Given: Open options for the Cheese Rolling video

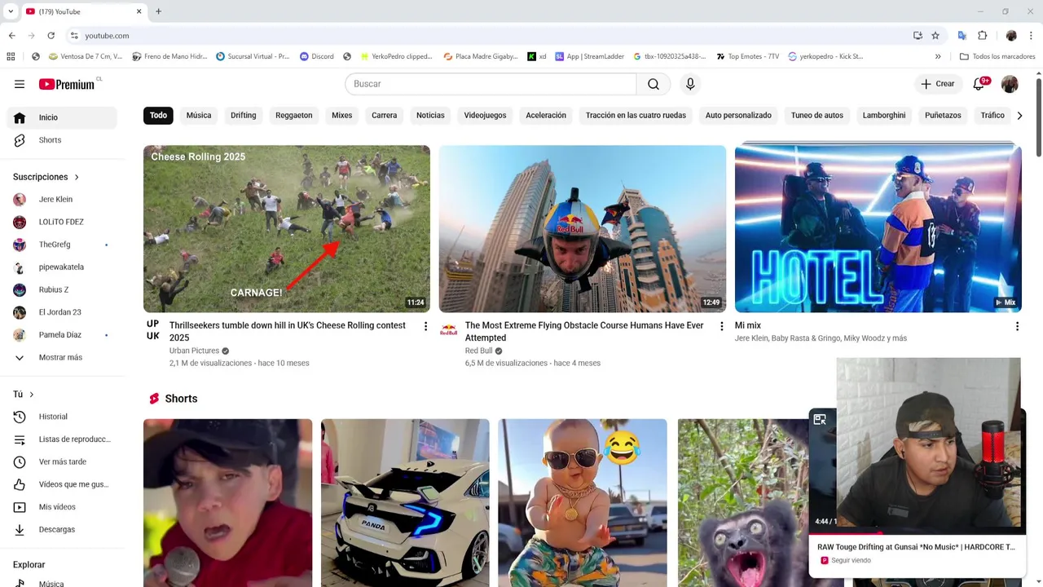Looking at the screenshot, I should coord(425,326).
